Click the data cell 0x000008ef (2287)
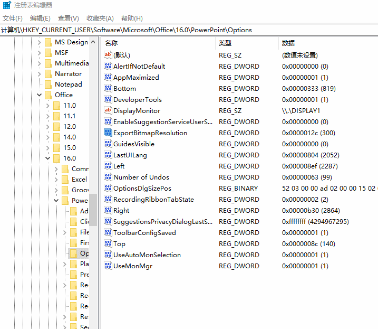Image resolution: width=378 pixels, height=329 pixels. coord(310,166)
